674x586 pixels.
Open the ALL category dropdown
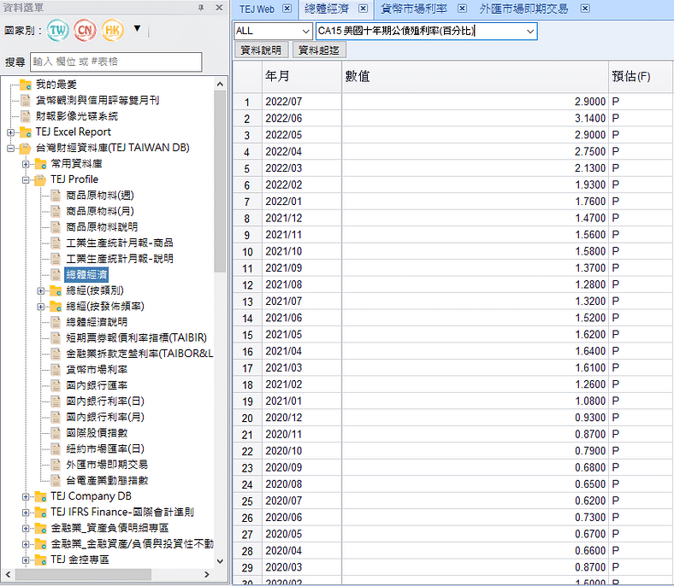(x=305, y=31)
